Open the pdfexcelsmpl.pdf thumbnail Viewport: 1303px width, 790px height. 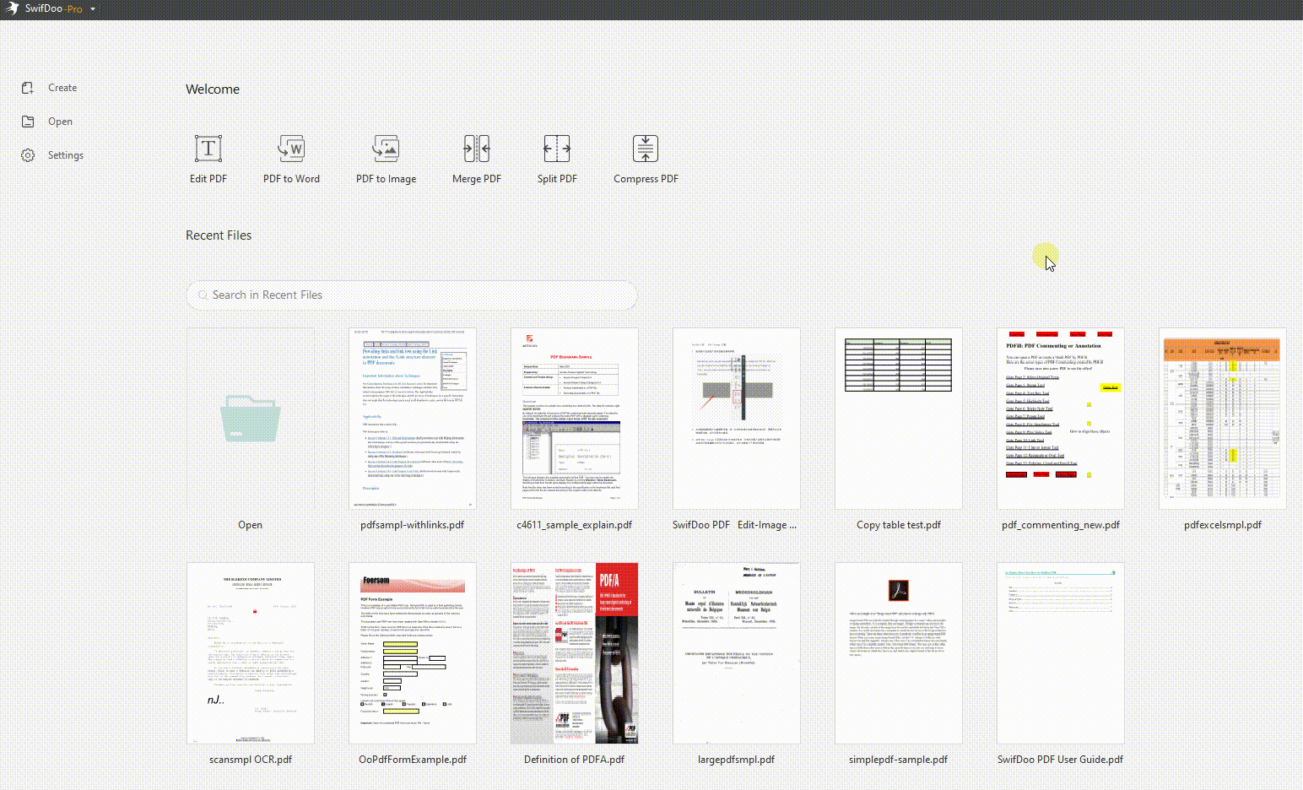coord(1223,419)
